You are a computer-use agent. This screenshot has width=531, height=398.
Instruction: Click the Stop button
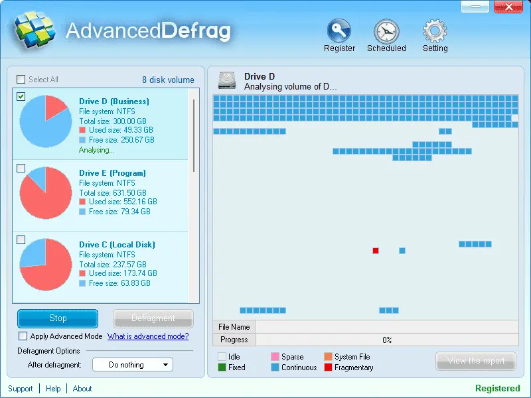[x=58, y=318]
